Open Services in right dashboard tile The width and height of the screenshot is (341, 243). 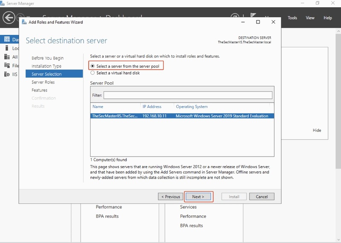click(x=188, y=207)
